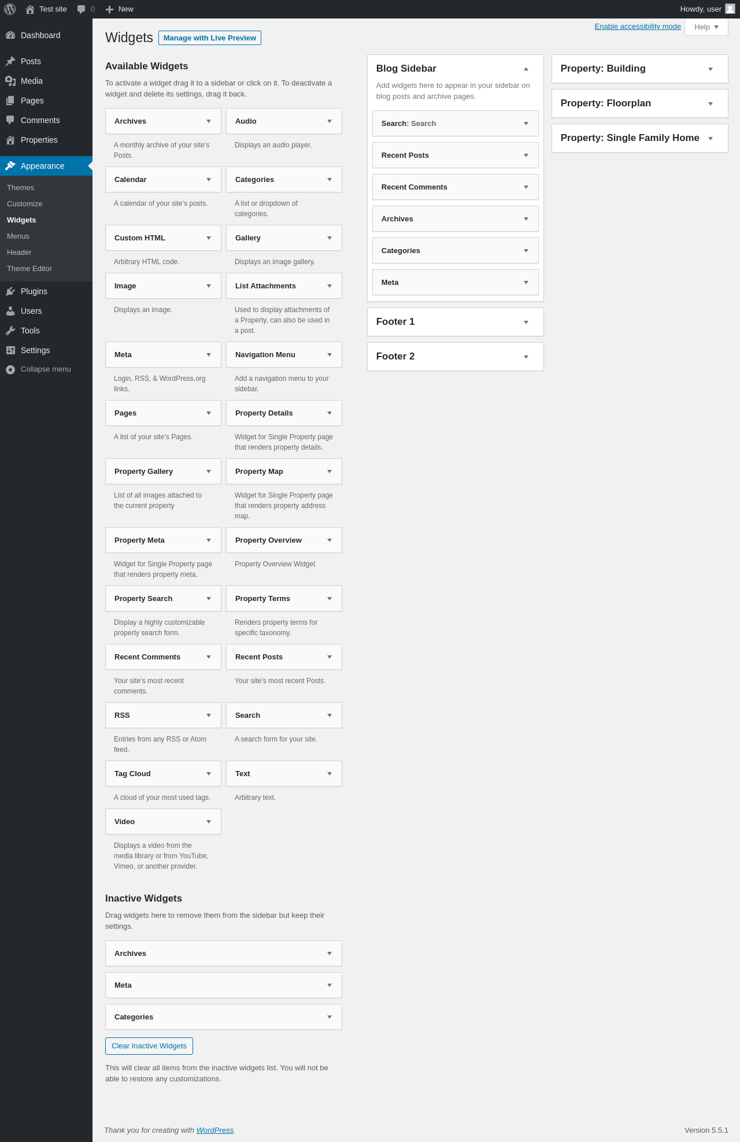
Task: Expand available Gallery widget
Action: pyautogui.click(x=330, y=238)
